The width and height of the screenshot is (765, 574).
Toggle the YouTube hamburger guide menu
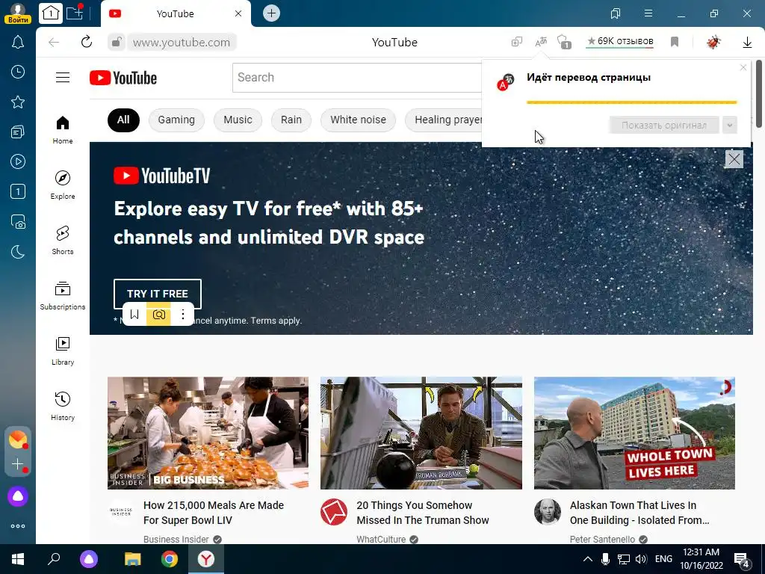coord(63,78)
